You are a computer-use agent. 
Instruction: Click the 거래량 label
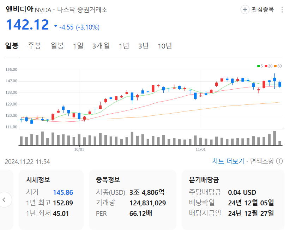pos(105,203)
